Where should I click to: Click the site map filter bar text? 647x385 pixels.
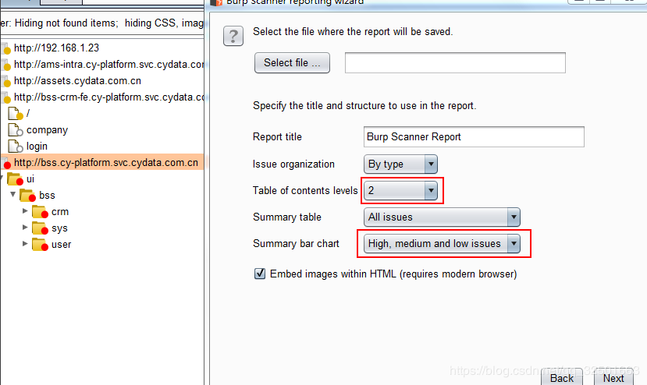tap(102, 23)
